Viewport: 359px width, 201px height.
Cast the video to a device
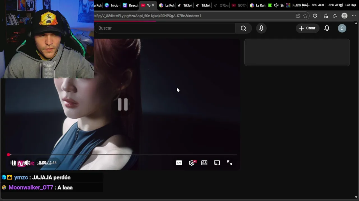[217, 163]
